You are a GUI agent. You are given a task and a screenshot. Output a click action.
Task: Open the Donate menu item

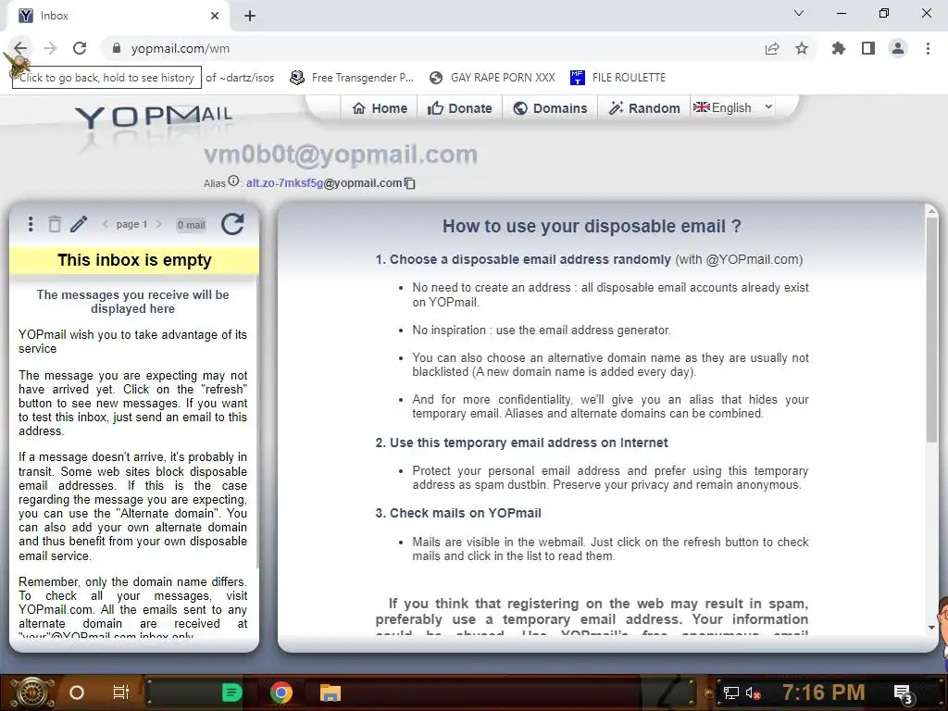460,108
